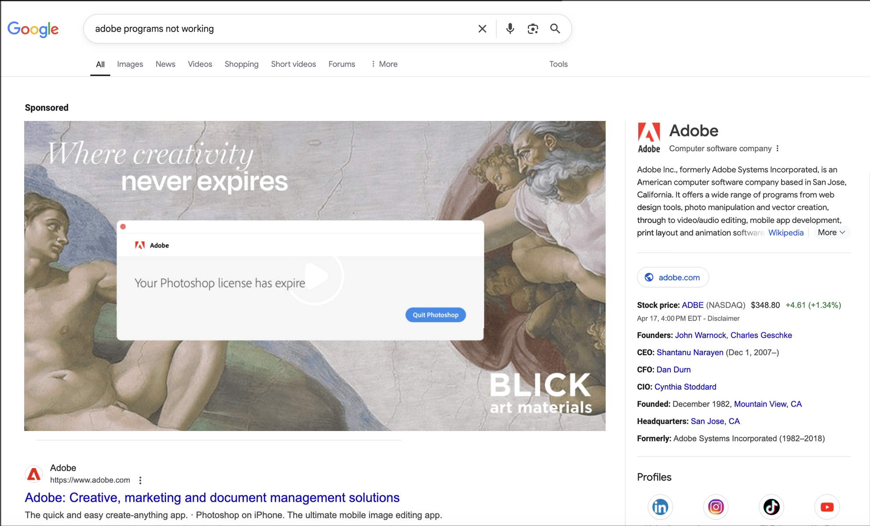Switch to the Images tab
Viewport: 870px width, 526px height.
click(130, 64)
